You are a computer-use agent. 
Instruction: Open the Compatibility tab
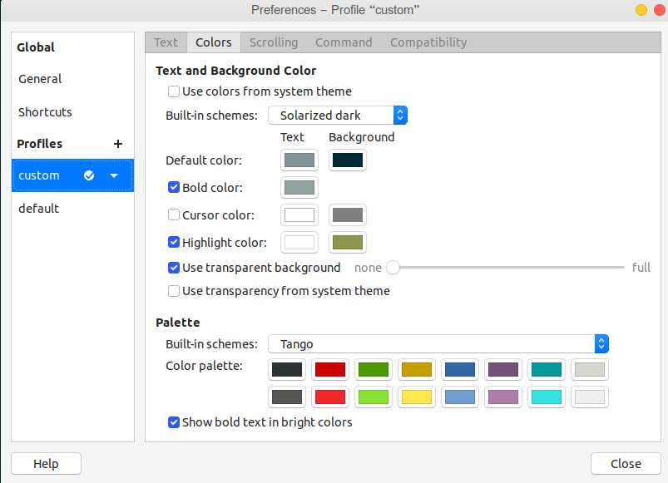428,42
